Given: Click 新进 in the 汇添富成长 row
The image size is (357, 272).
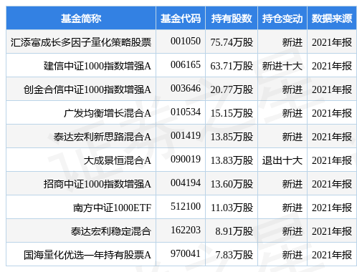Looking at the screenshot, I should [292, 42].
